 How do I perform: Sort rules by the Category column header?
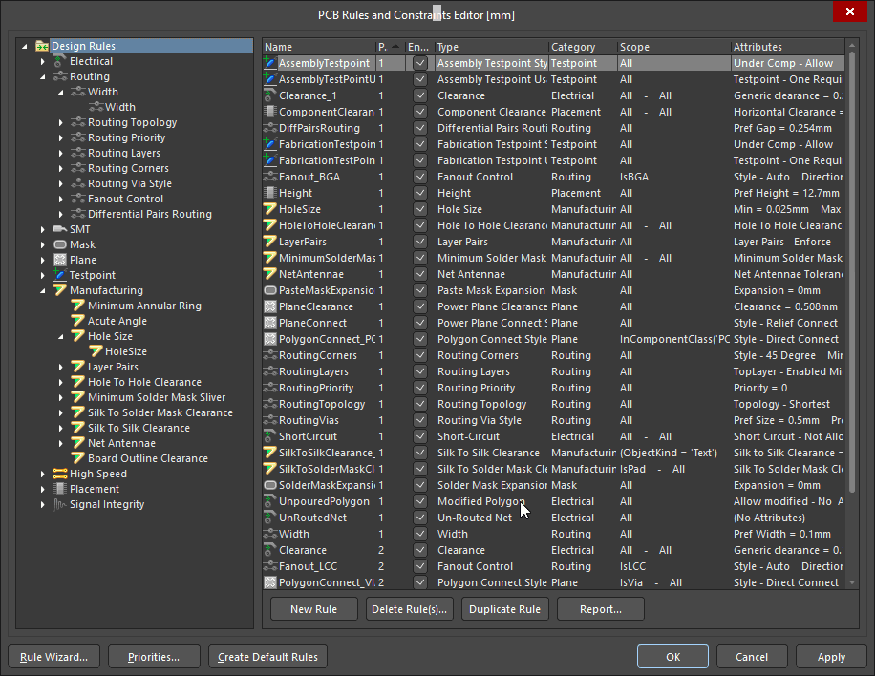tap(583, 47)
